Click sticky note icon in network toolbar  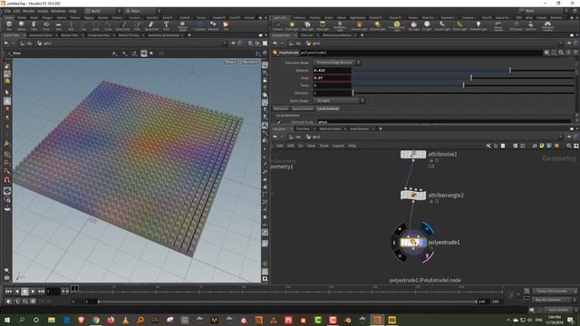[x=542, y=146]
